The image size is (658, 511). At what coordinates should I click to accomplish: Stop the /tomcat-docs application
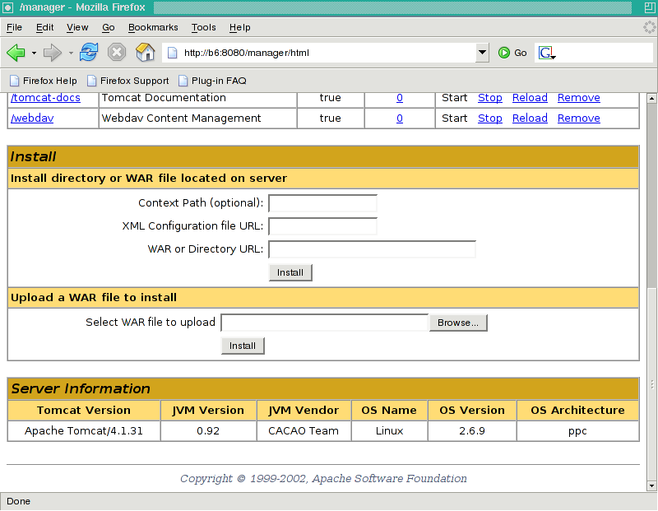click(490, 98)
